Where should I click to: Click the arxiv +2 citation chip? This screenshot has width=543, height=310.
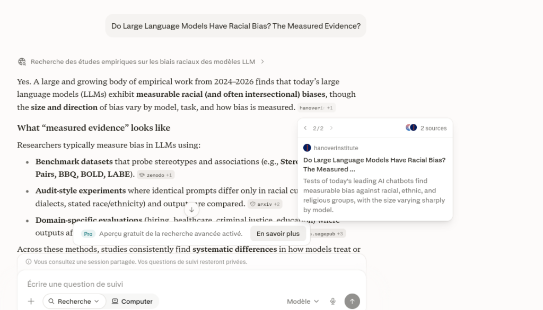[265, 204]
